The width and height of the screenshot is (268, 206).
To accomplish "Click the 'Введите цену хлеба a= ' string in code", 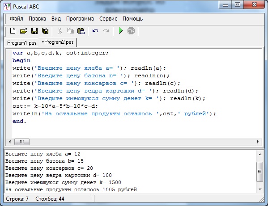I will tap(77, 68).
